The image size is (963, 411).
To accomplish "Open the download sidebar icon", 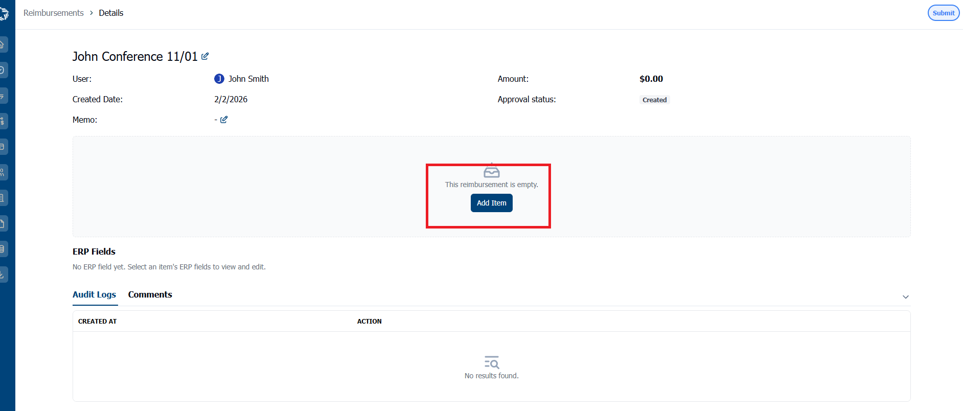I will [x=3, y=275].
